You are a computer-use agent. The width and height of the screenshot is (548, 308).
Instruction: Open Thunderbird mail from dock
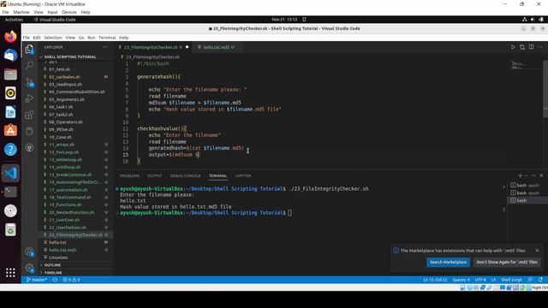[x=10, y=55]
